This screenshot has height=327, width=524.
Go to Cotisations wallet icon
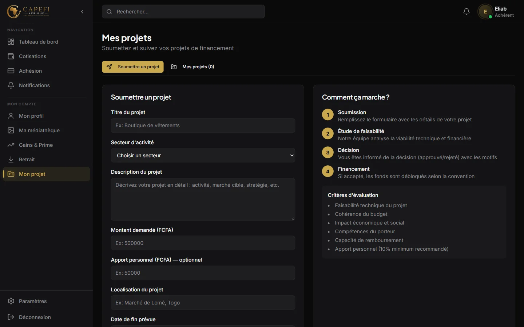click(11, 56)
